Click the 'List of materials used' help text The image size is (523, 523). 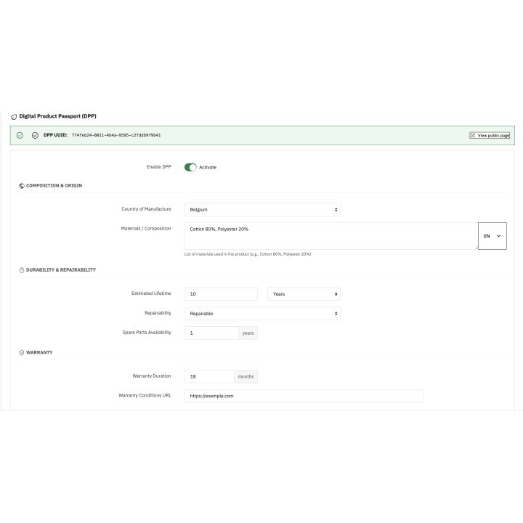248,254
